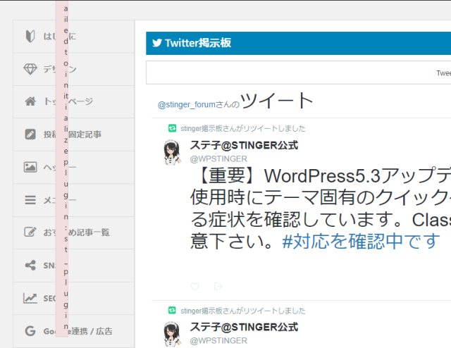The width and height of the screenshot is (451, 348).
Task: Click the Twitter掲示板 blue header bar
Action: click(298, 43)
